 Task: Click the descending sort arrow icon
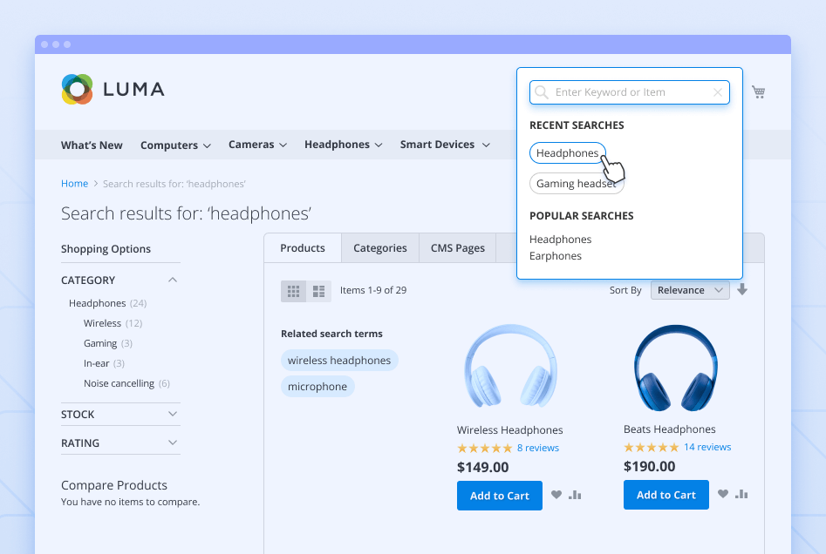742,290
